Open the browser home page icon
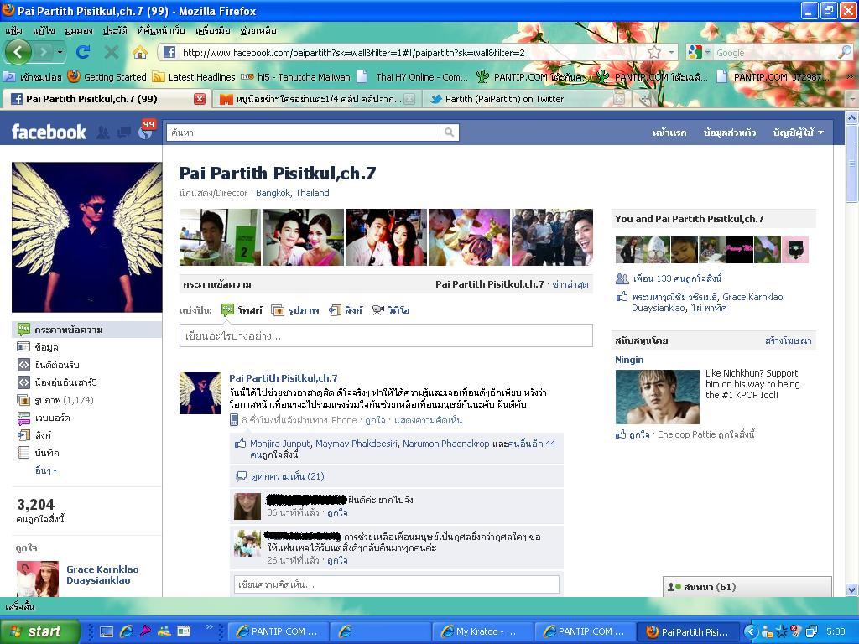This screenshot has height=644, width=859. [x=140, y=52]
